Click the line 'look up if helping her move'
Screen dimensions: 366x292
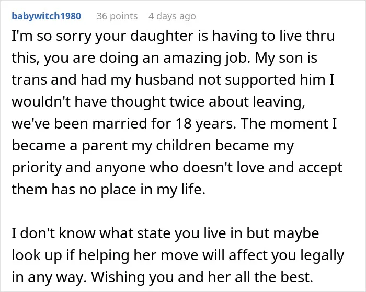[178, 255]
